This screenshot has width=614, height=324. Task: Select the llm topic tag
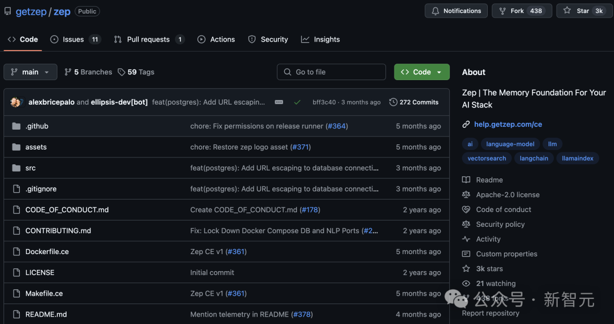[x=553, y=144]
